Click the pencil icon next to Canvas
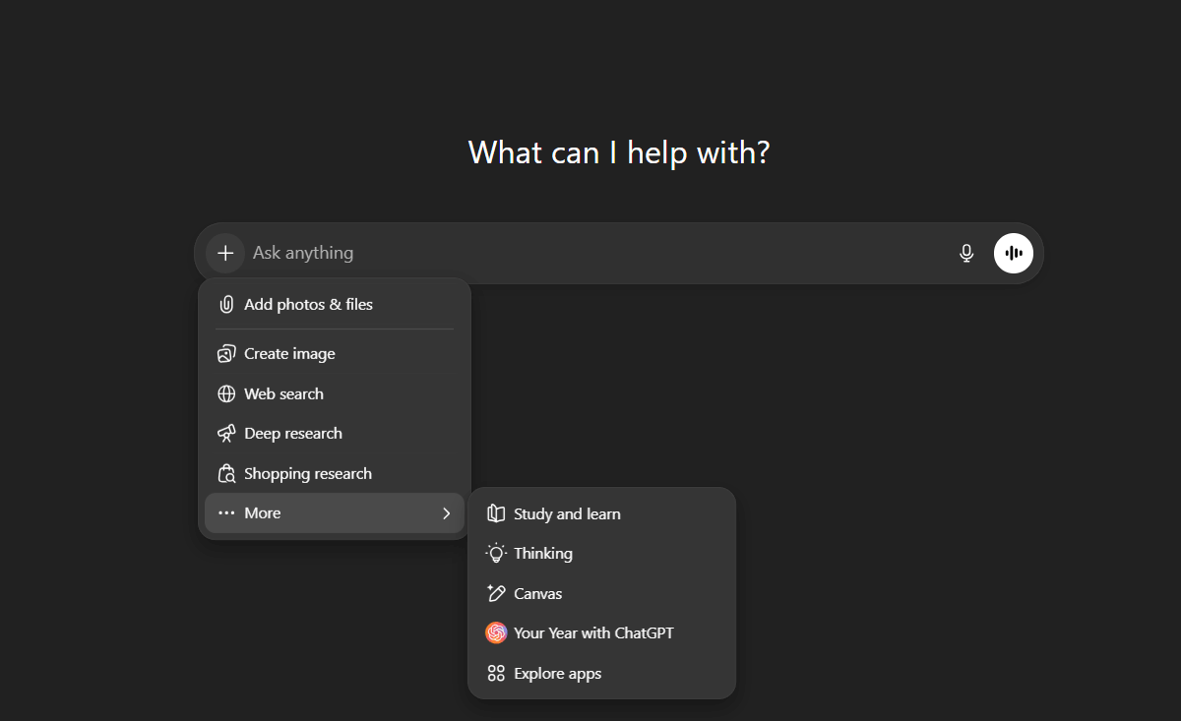Screen dimensions: 1181x721 click(x=496, y=593)
